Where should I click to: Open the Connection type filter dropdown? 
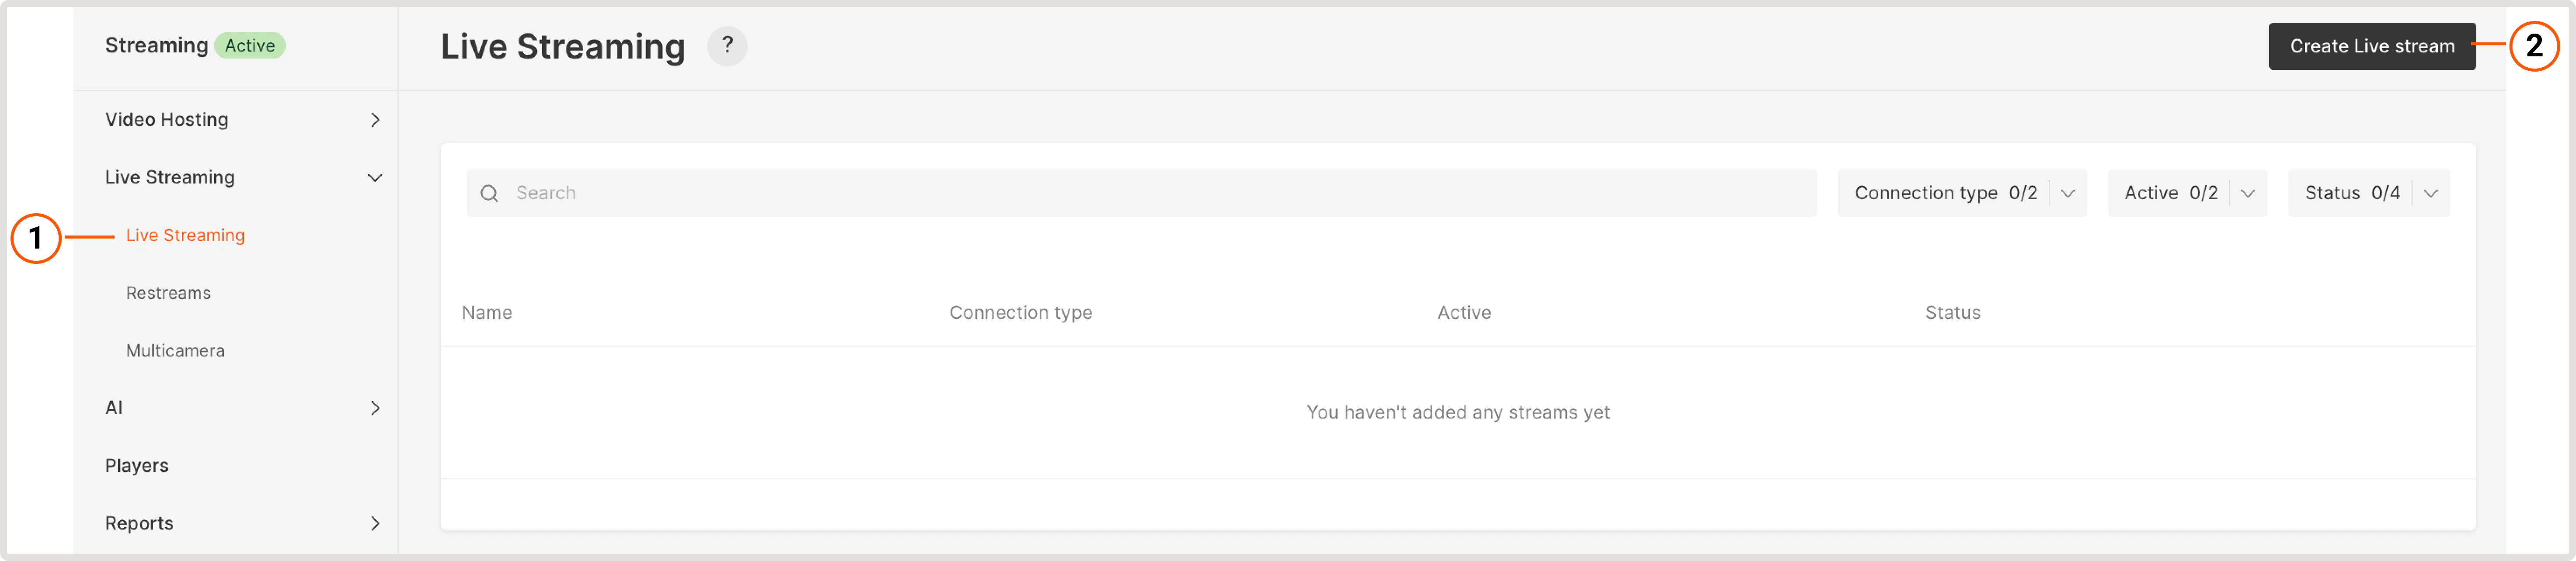1960,193
